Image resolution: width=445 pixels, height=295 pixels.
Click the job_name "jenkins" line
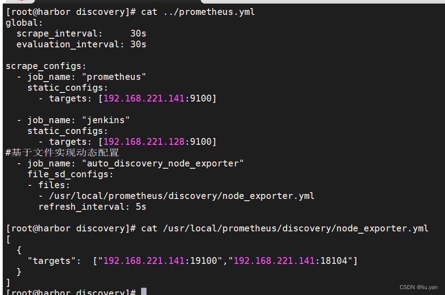73,120
